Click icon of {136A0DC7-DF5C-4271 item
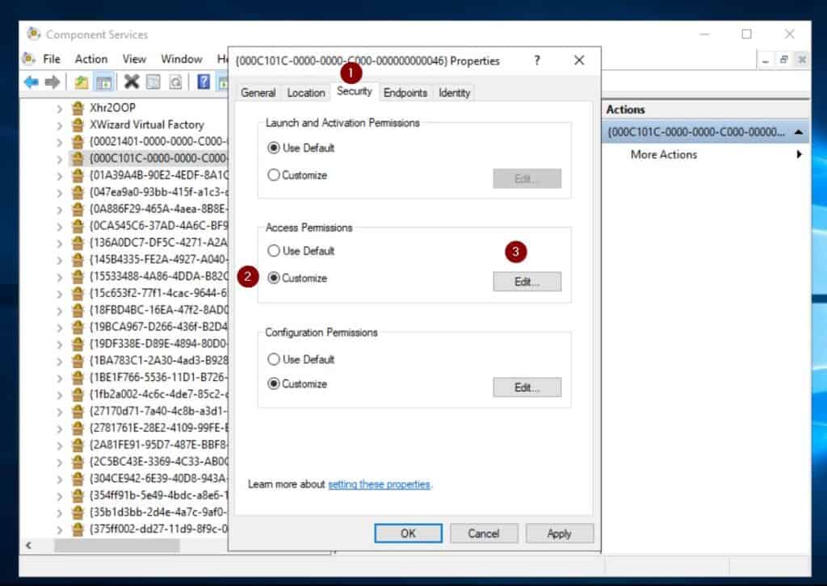 [78, 243]
